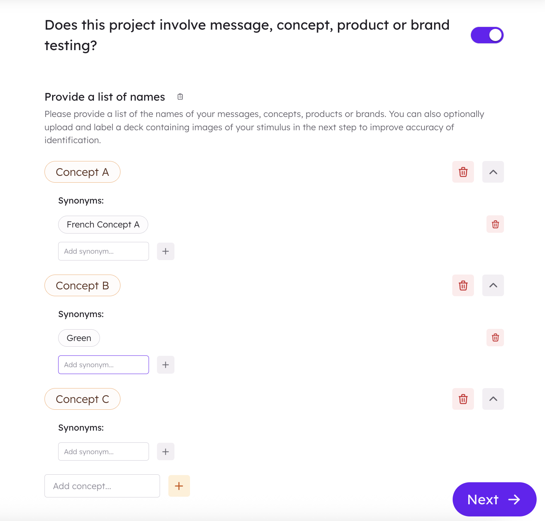
Task: Proceed with the Next button
Action: [494, 499]
